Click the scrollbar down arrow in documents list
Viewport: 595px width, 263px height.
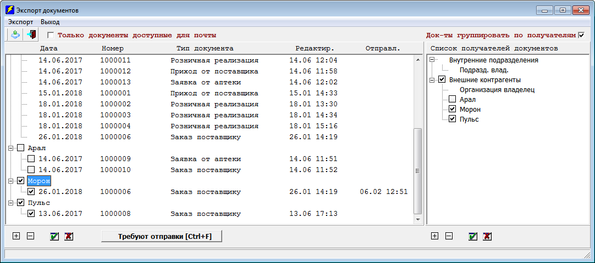tap(418, 219)
